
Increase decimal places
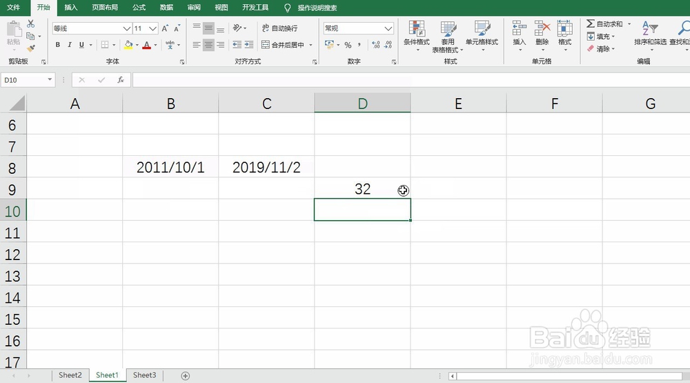376,45
